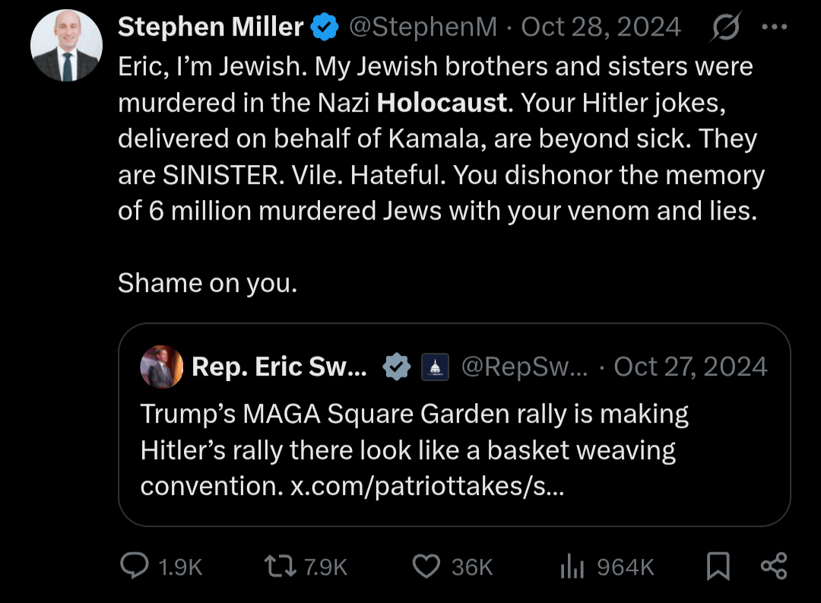
Task: Open the x.com/patriottakes link
Action: coord(427,486)
